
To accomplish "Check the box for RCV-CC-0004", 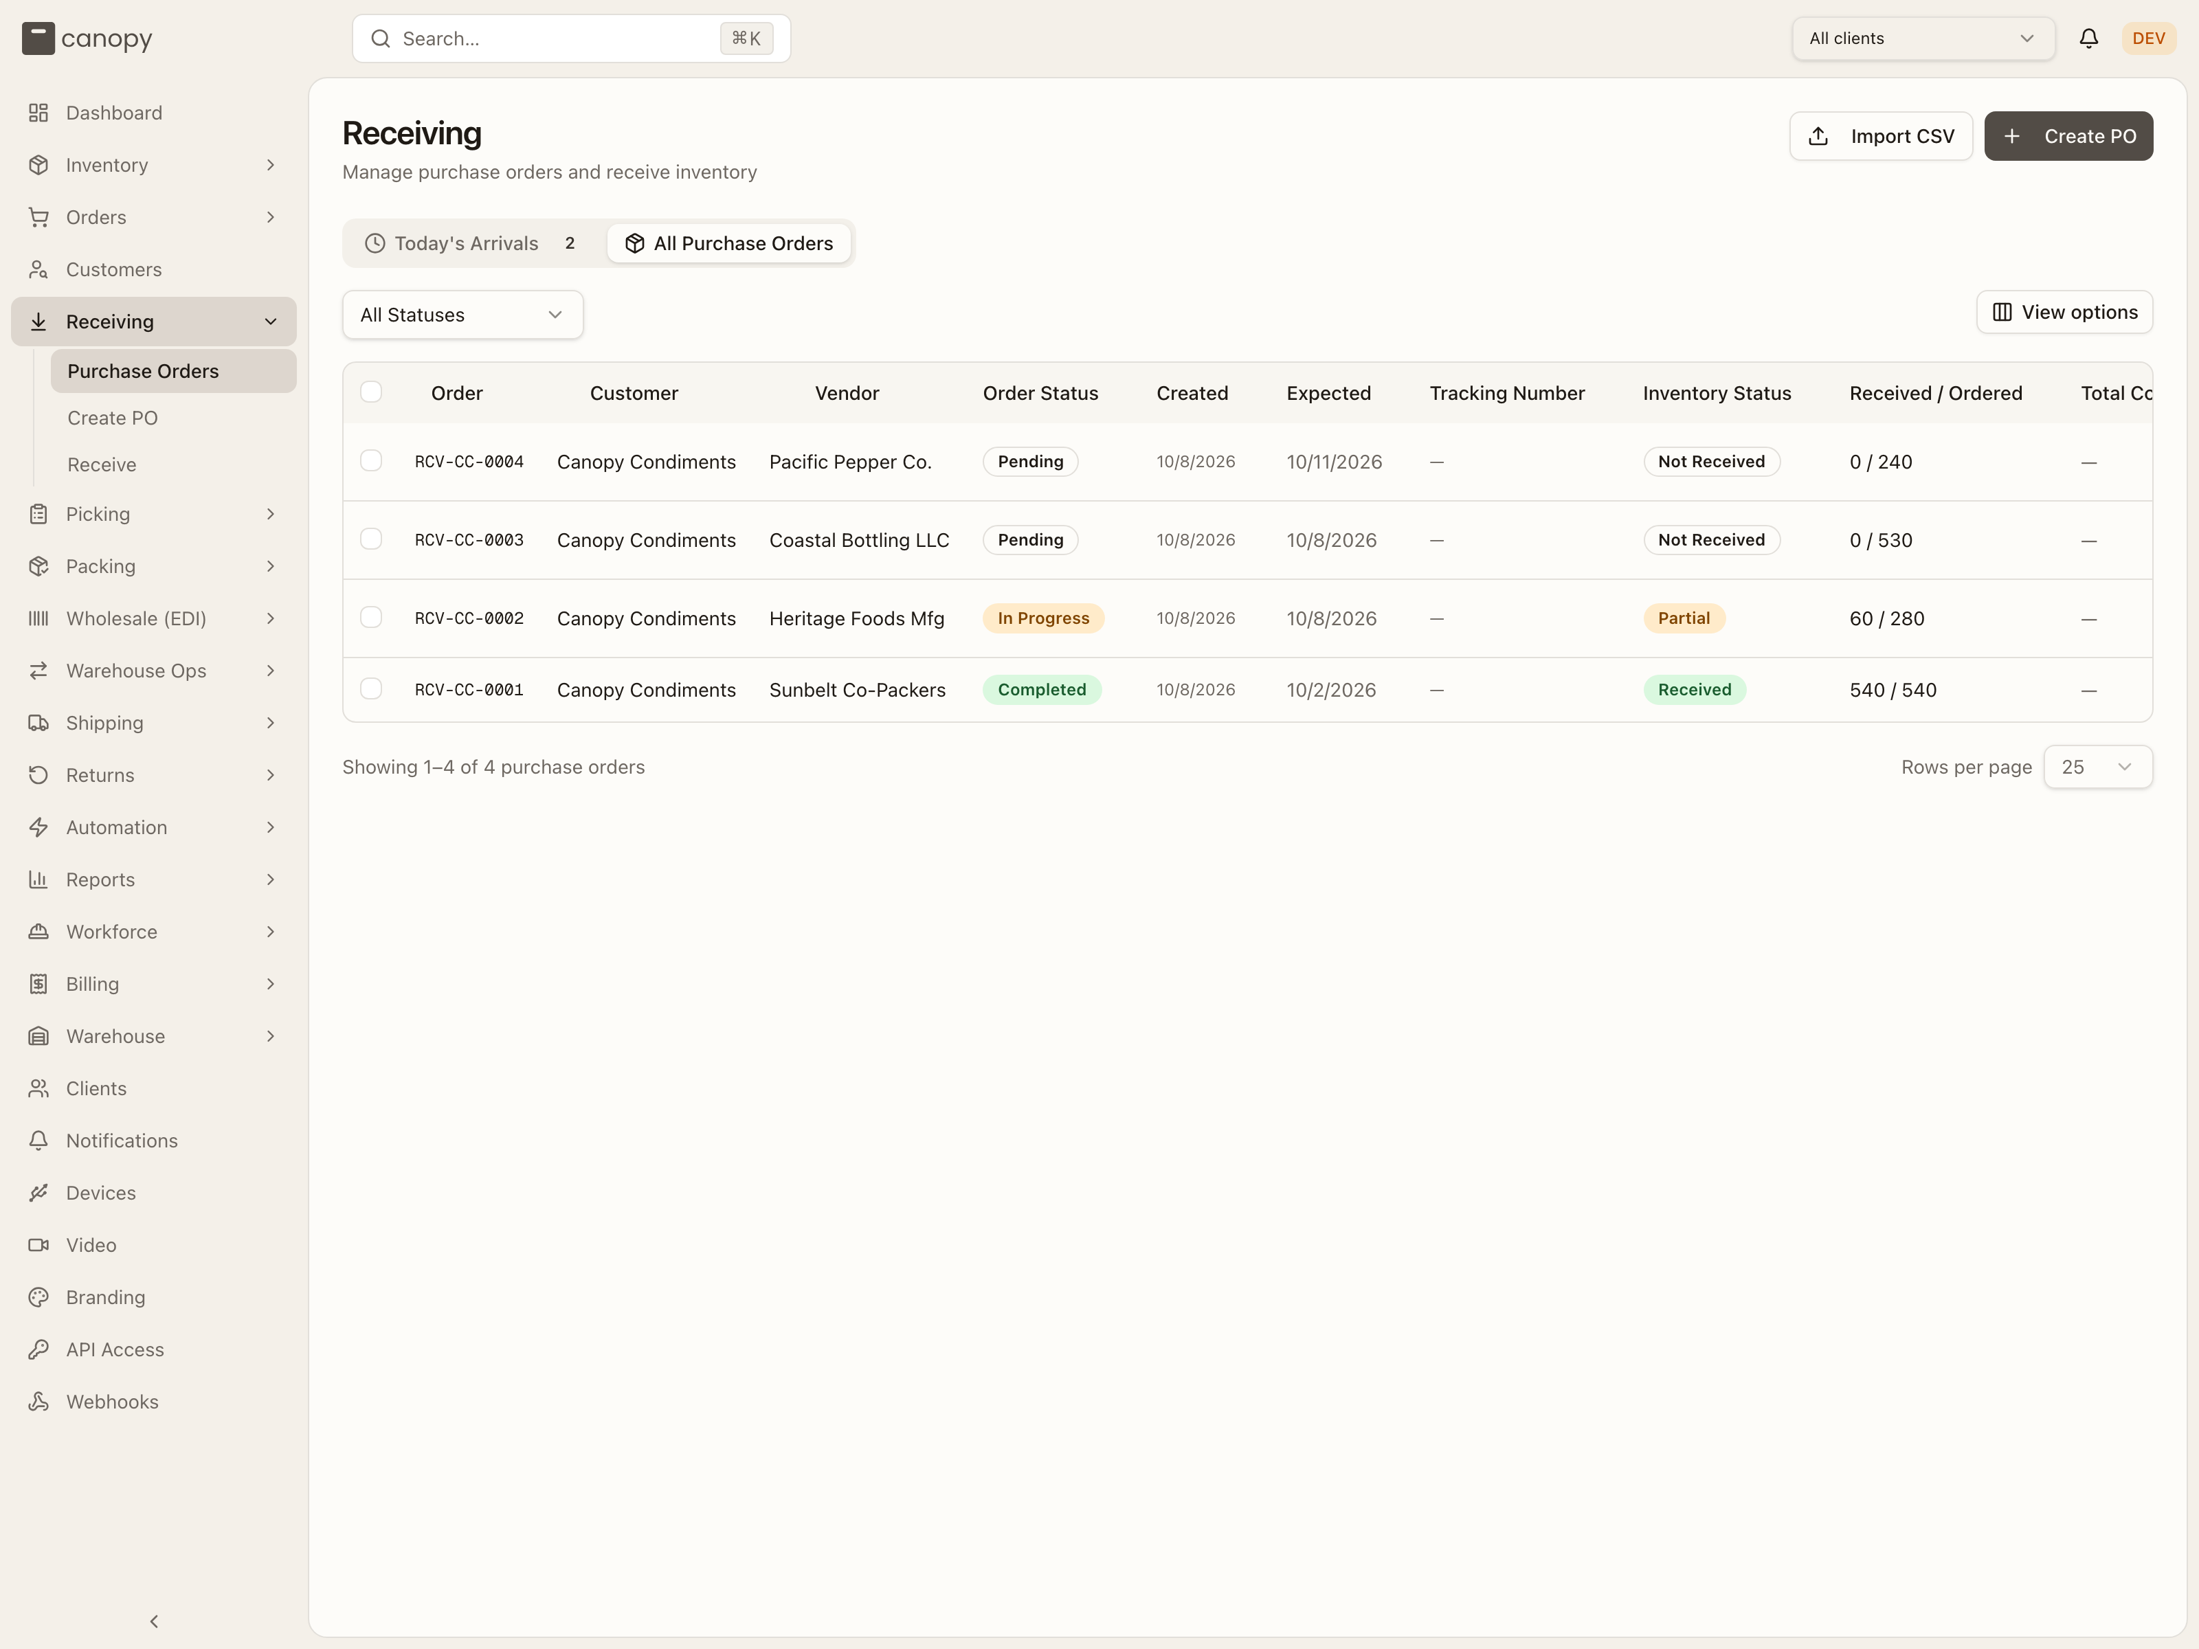I will tap(371, 460).
